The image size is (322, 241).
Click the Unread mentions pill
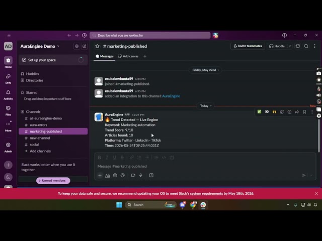53,181
